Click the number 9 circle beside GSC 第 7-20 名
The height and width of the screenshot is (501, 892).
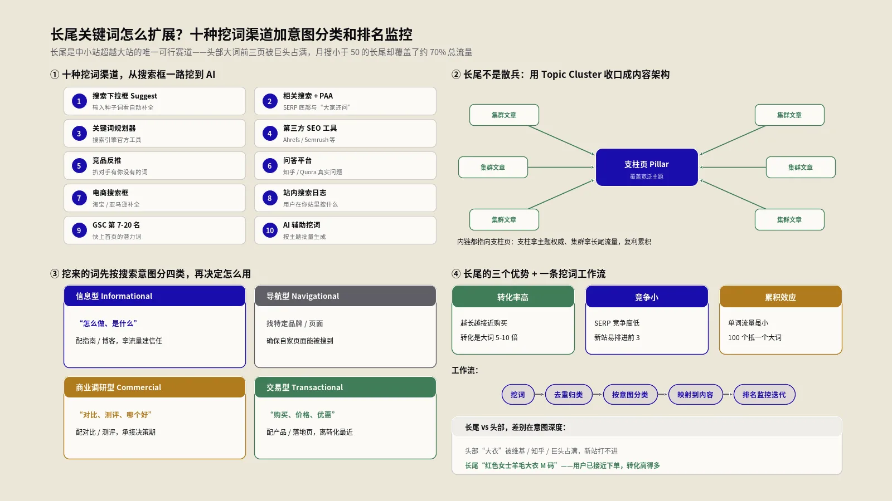(79, 230)
